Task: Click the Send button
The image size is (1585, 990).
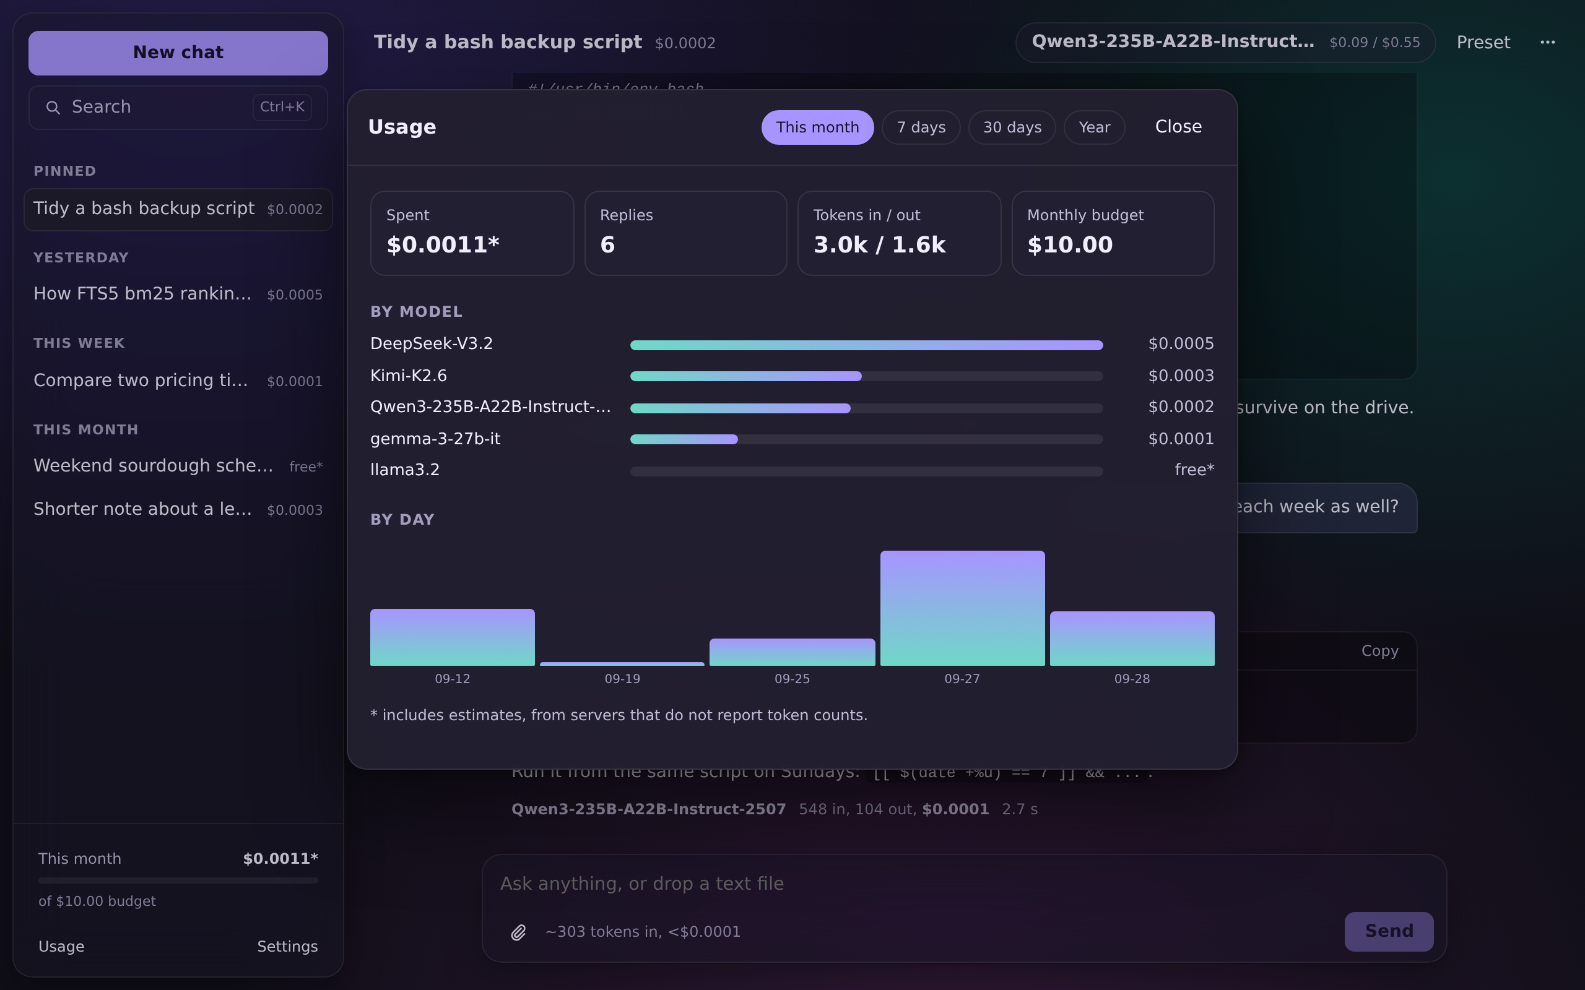Action: pos(1389,931)
